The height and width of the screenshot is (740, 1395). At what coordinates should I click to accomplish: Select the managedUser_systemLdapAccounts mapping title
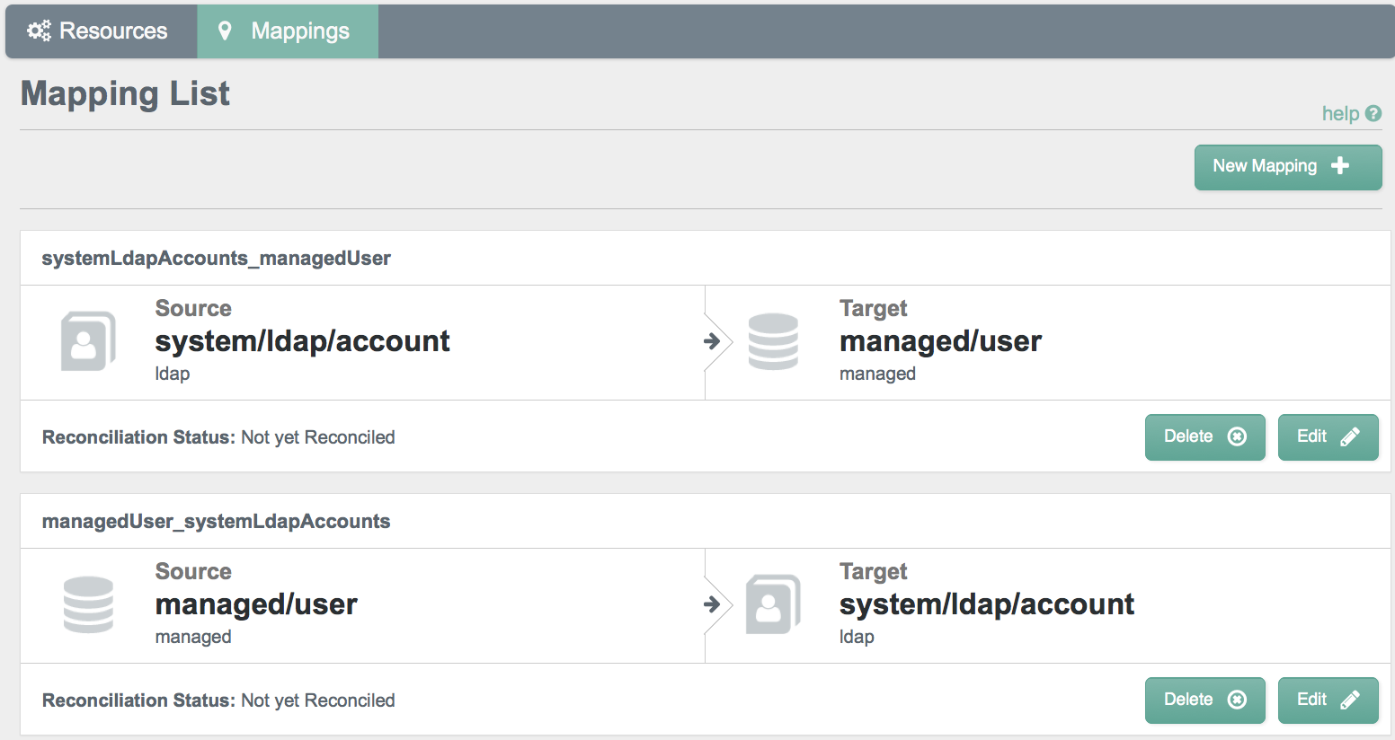(x=216, y=522)
